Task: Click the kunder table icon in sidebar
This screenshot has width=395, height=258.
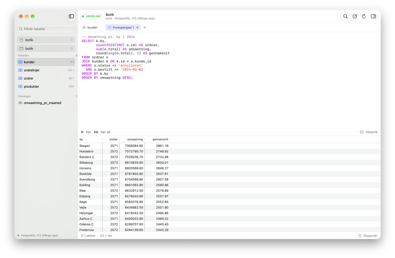Action: click(20, 62)
